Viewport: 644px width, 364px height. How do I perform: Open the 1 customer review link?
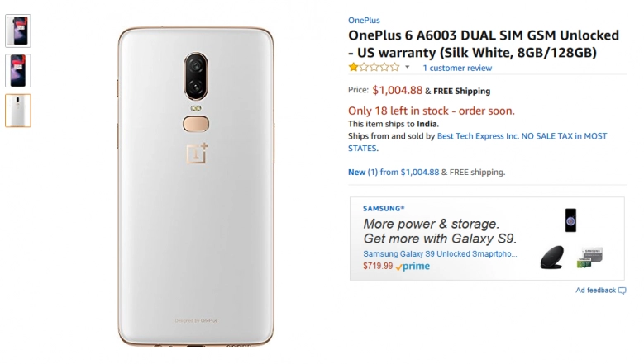point(457,68)
